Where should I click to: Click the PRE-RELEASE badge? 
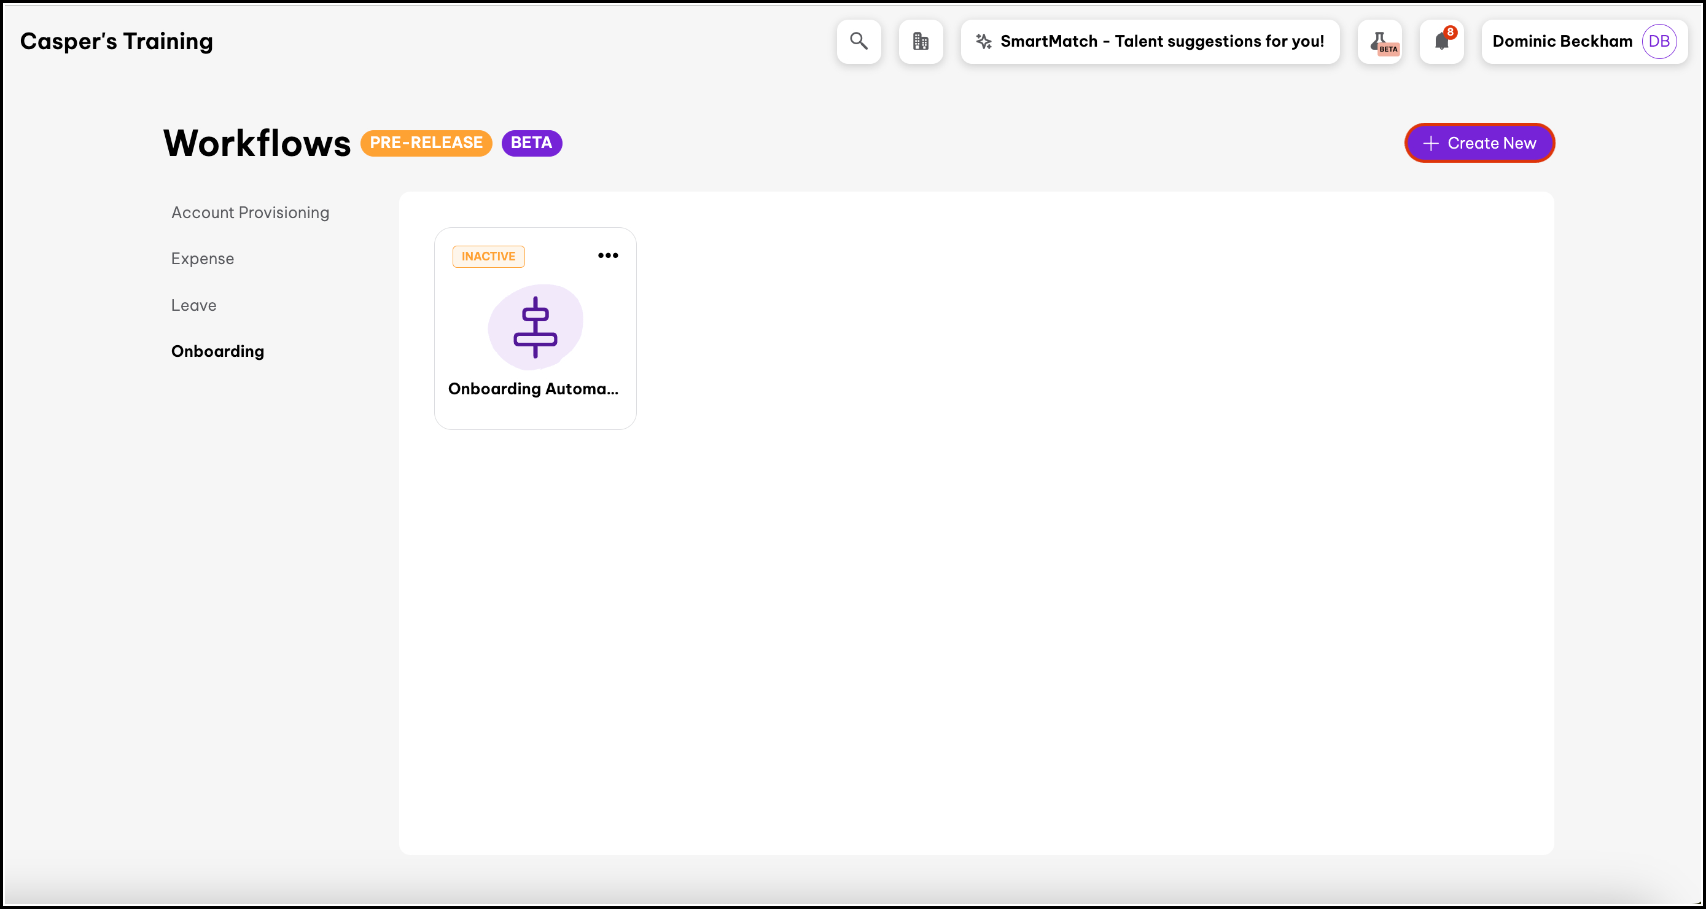[426, 143]
